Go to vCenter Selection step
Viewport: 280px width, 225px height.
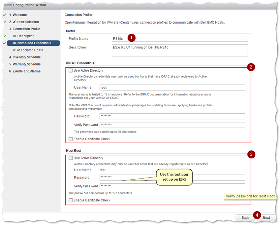24,22
